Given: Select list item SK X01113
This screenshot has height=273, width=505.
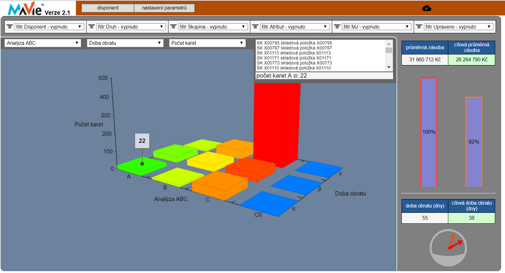Looking at the screenshot, I should 294,53.
